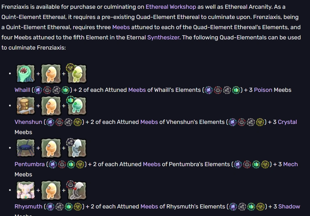310x216 pixels.
Task: Open the Rhysmuth text link
Action: pos(28,207)
